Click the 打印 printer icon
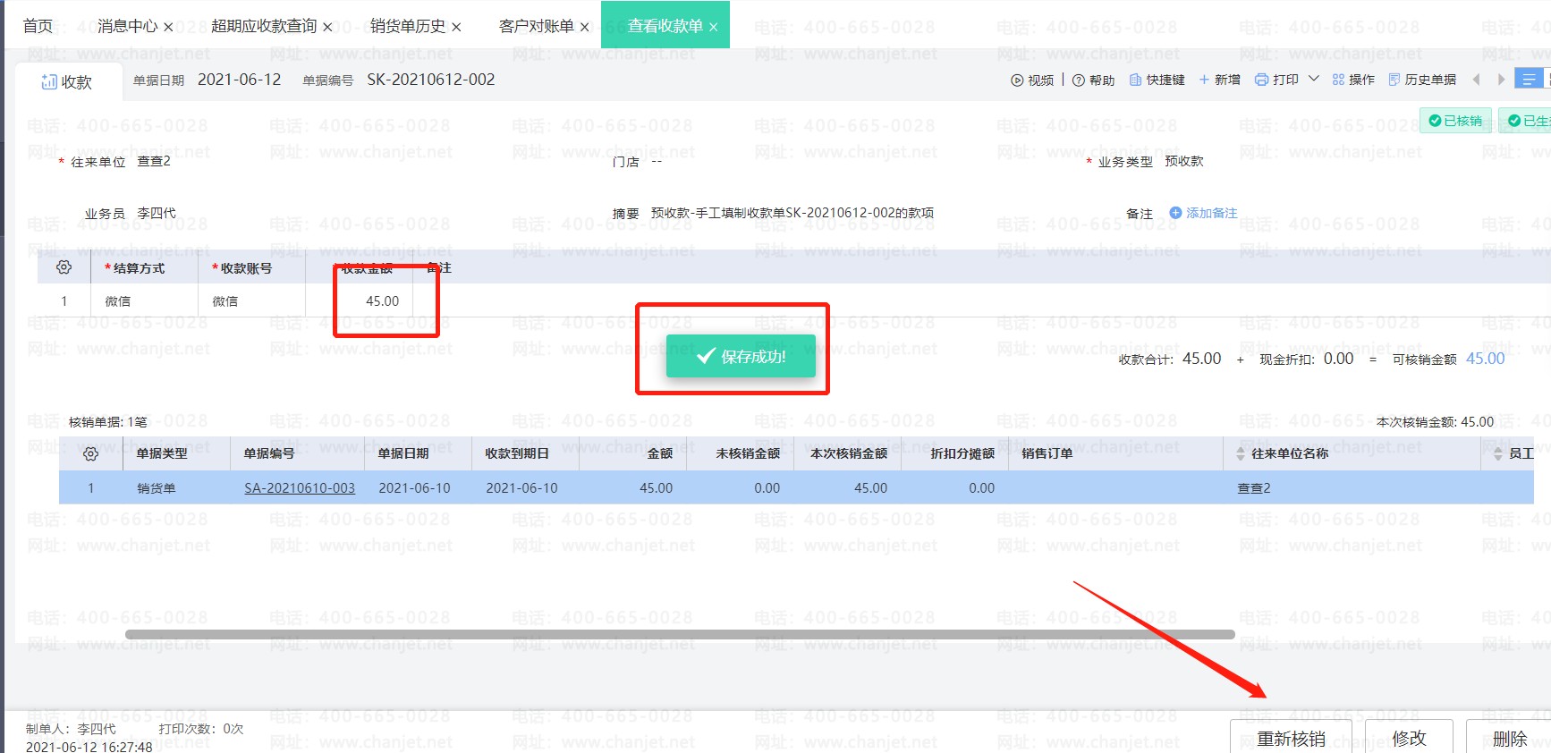 click(1261, 80)
